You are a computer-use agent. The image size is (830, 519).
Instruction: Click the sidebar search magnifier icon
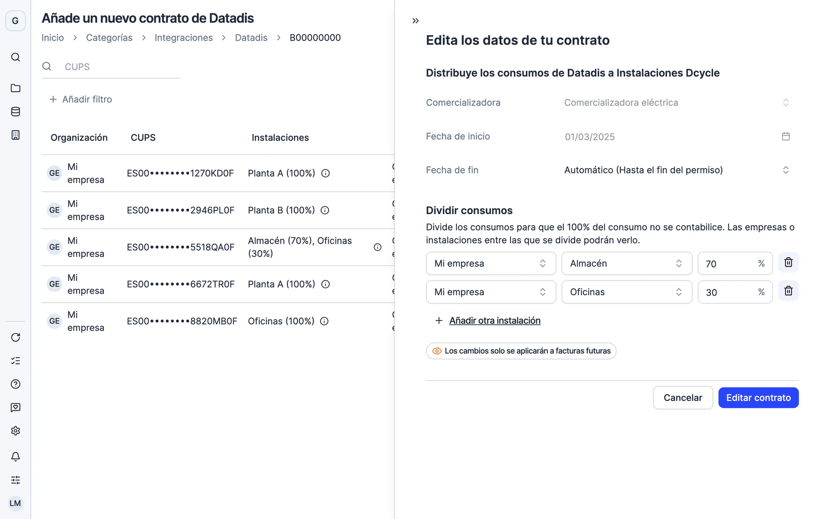(16, 57)
